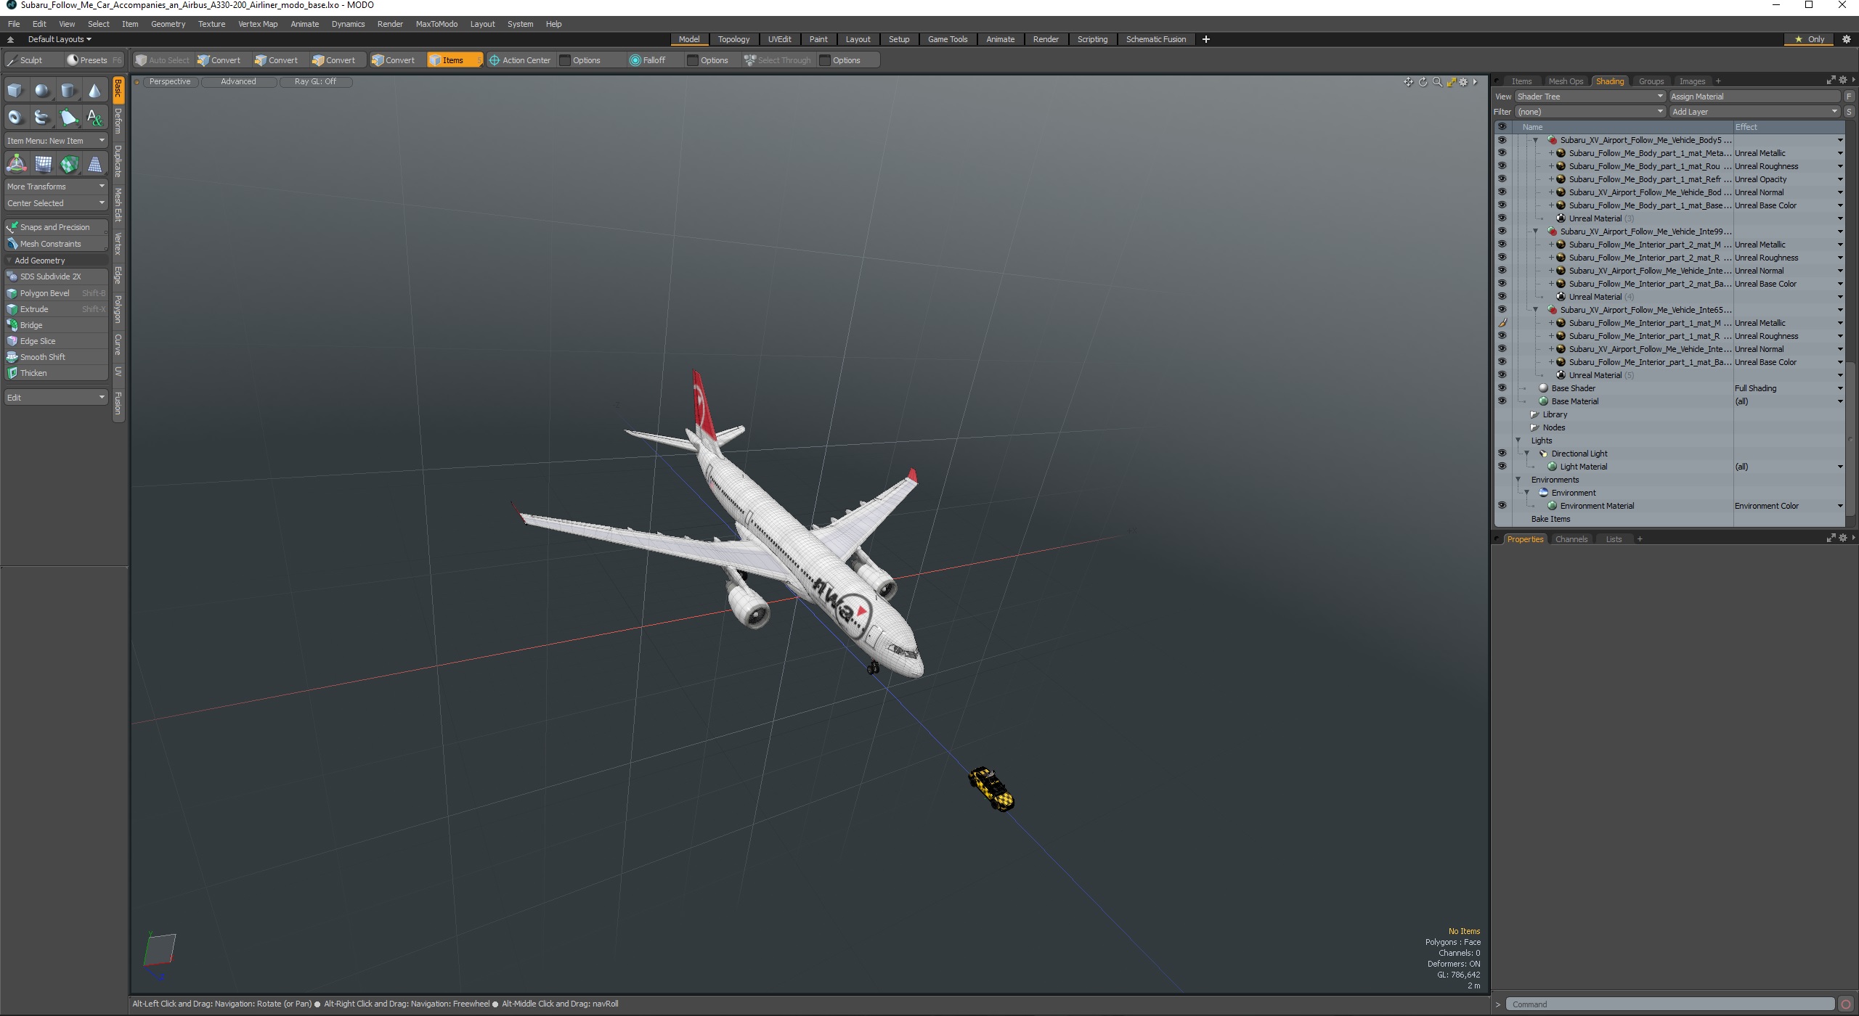Click the viewport pan move icon

(x=1408, y=82)
